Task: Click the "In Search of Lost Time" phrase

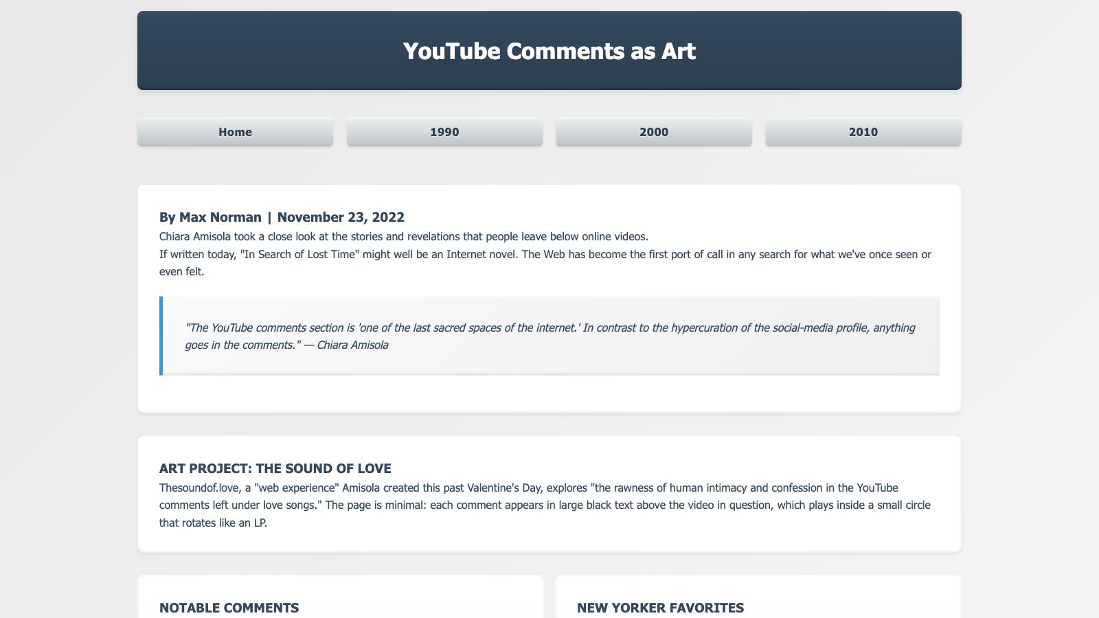Action: click(299, 254)
